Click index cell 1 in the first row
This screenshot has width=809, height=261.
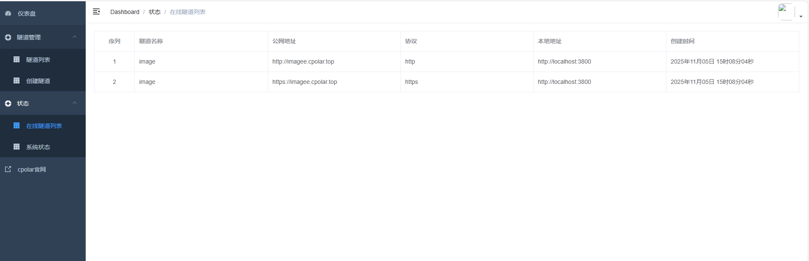point(115,61)
